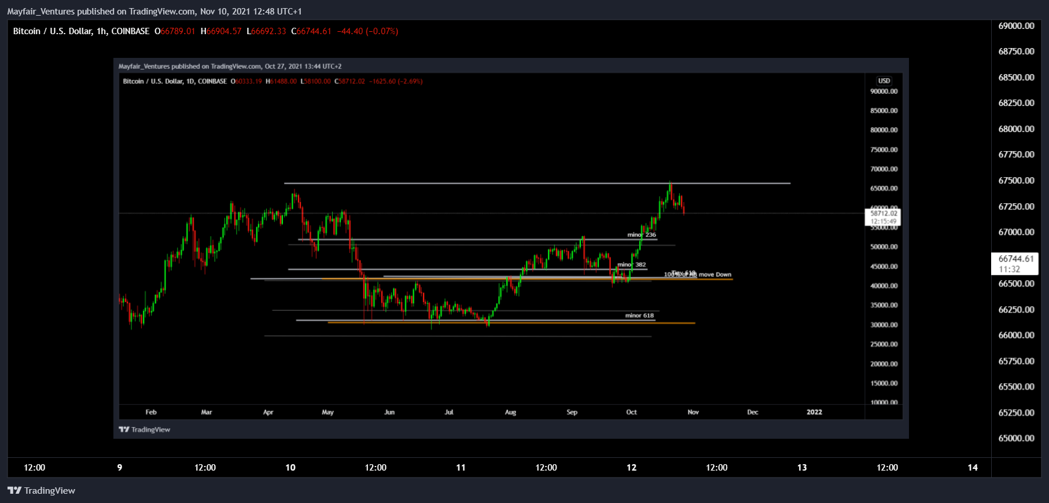Click 75000.00 on the embedded price axis

point(884,149)
